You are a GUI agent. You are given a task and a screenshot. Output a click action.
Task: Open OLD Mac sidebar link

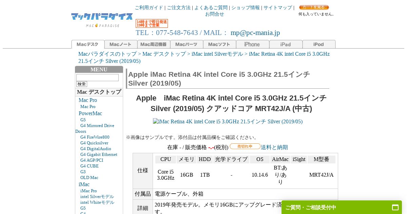click(89, 177)
